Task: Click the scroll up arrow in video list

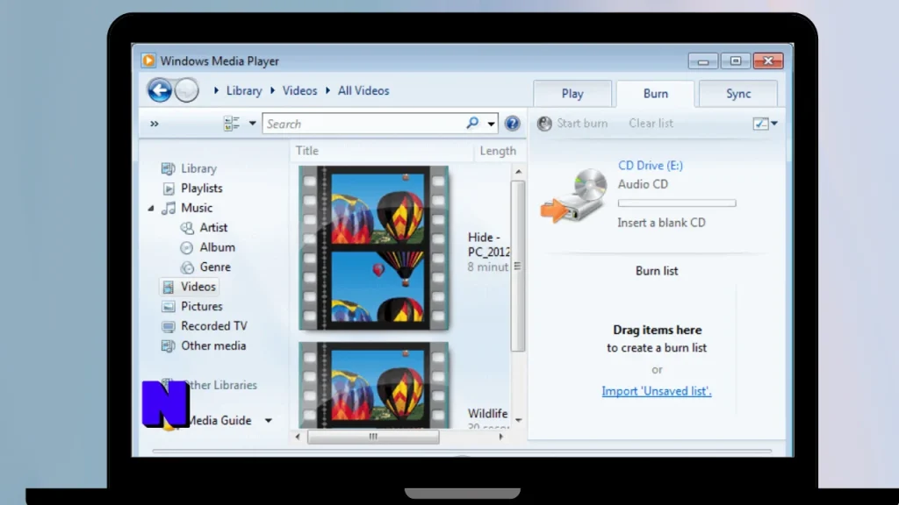Action: [x=518, y=171]
